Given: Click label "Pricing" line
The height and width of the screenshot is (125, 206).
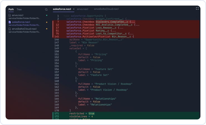Looking at the screenshot, I should pos(90,60).
